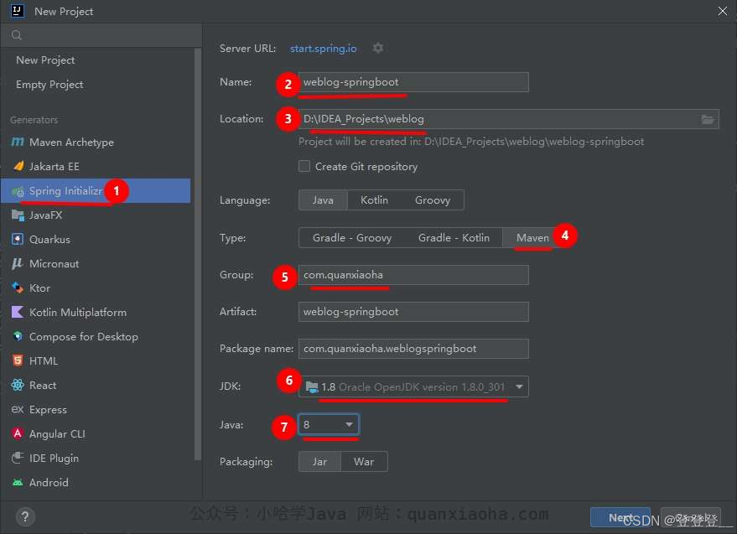Click the Micronaut mu icon

click(x=18, y=263)
